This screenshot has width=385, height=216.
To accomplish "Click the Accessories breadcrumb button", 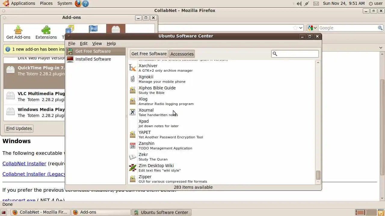I will 182,54.
